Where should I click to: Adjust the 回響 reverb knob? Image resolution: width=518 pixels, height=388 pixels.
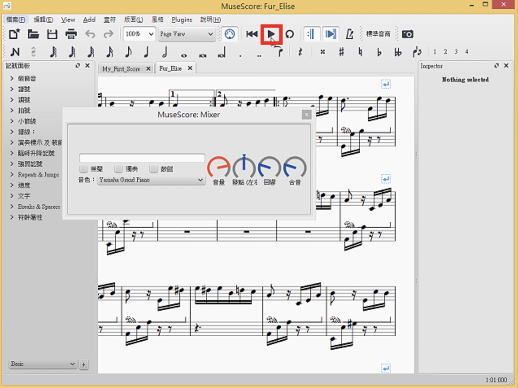click(x=270, y=167)
